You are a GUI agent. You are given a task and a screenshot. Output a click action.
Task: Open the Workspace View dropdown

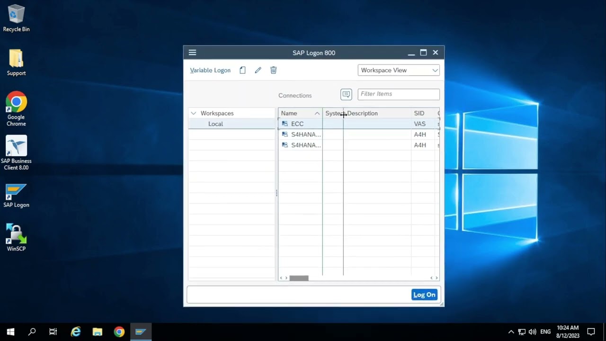399,70
